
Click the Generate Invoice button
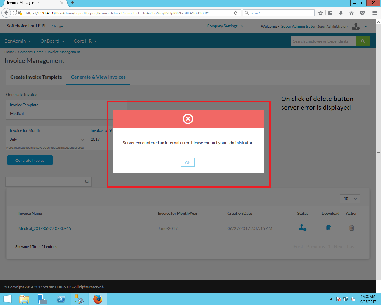point(30,160)
